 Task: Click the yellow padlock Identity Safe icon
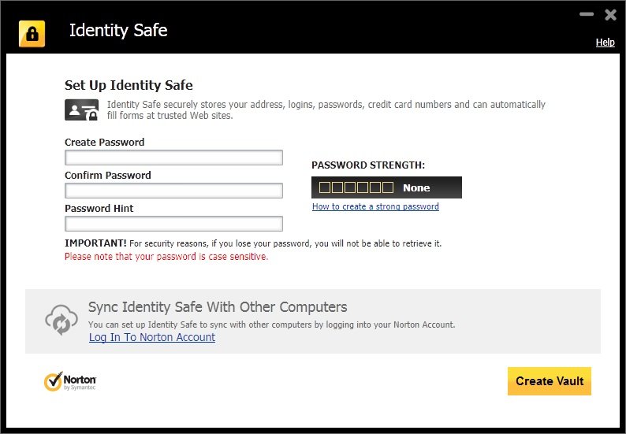pyautogui.click(x=32, y=33)
